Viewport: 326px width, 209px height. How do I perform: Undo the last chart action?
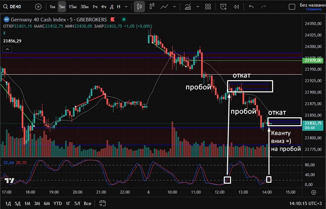coord(251,7)
